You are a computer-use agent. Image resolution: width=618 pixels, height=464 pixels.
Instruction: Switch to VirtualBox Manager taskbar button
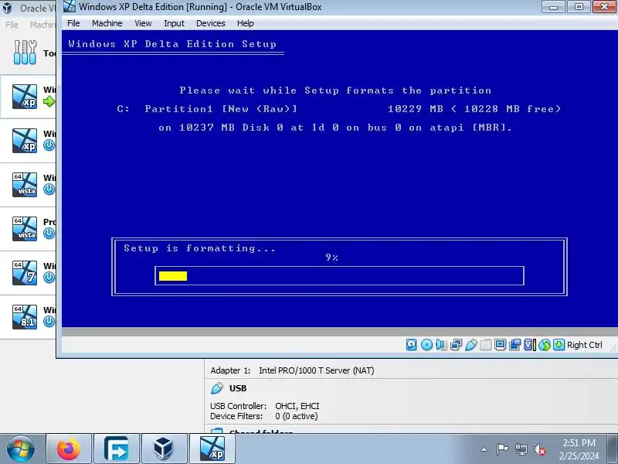pos(164,449)
